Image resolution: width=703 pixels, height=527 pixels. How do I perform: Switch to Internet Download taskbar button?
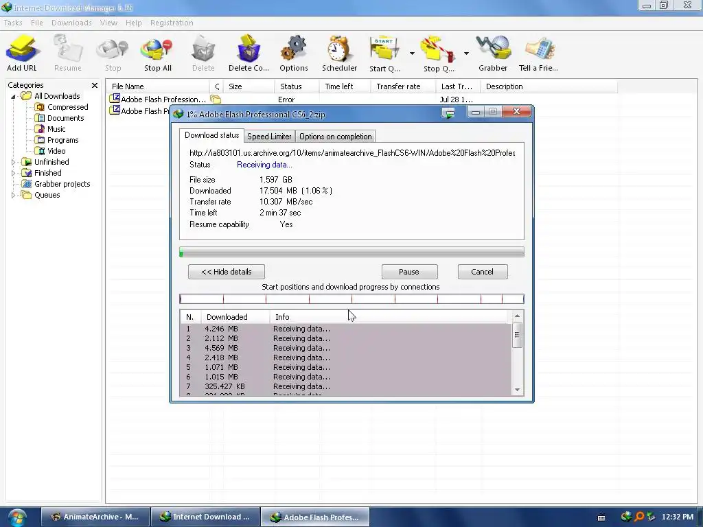pos(205,517)
